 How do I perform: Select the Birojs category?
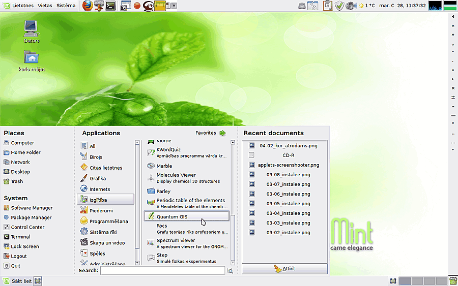[x=105, y=157]
